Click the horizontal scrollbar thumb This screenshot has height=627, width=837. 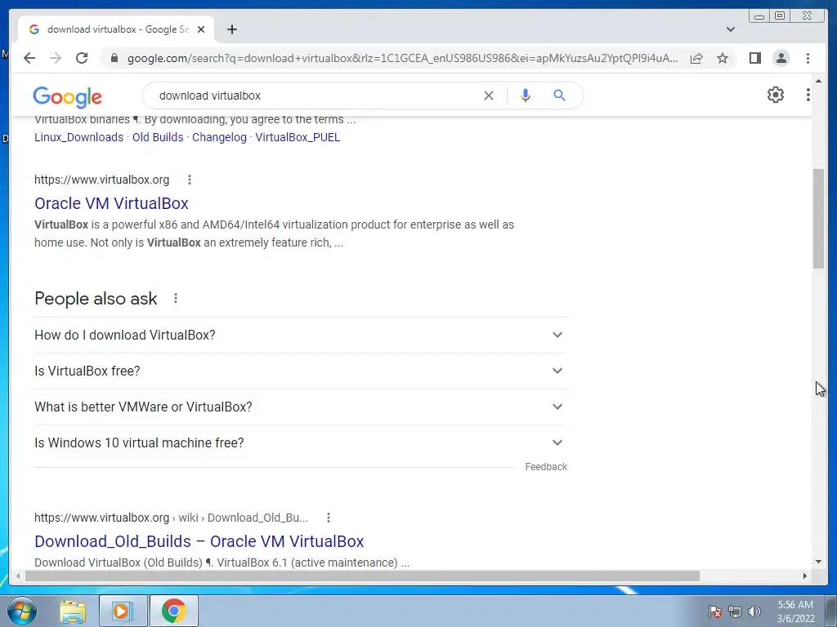[x=362, y=576]
